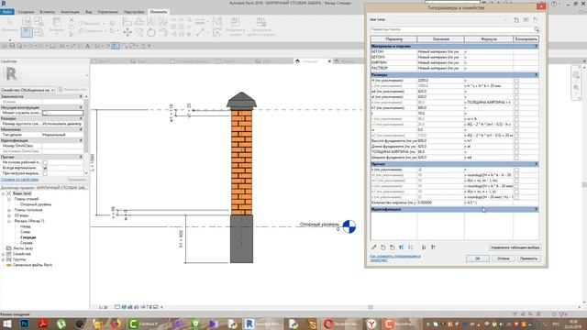Viewport: 587px width, 330px height.
Task: Click 'Управление таблицами выбора' button
Action: [x=515, y=247]
